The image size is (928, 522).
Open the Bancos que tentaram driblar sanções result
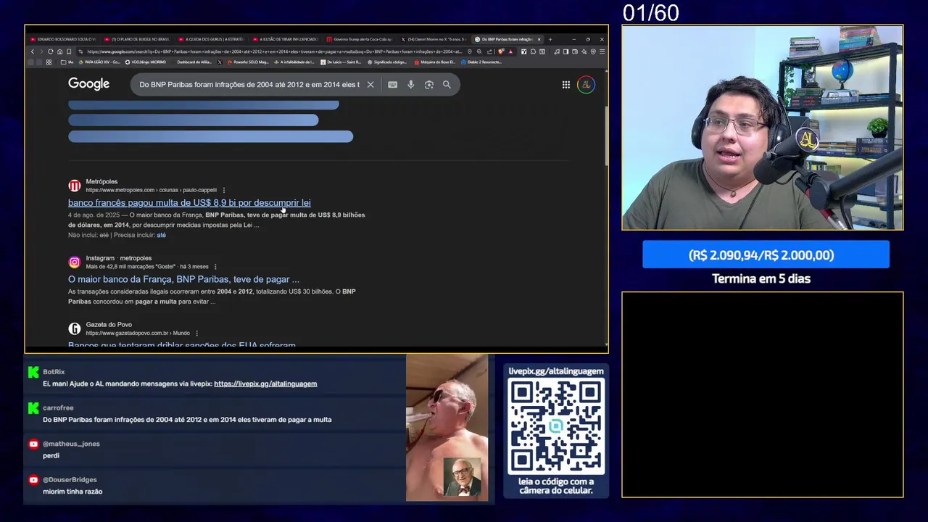click(182, 346)
